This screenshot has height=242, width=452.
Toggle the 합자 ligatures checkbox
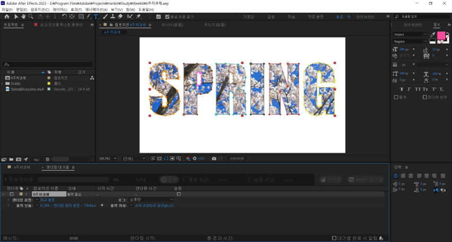(396, 97)
